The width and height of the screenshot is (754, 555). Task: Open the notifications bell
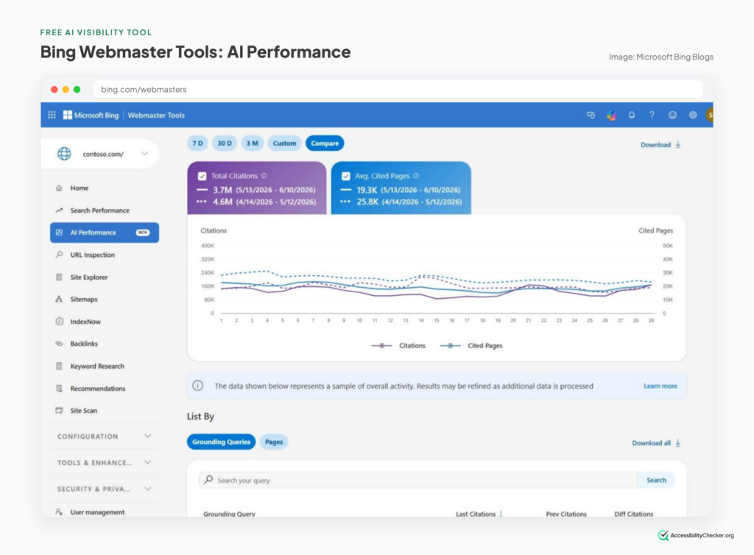[x=631, y=115]
